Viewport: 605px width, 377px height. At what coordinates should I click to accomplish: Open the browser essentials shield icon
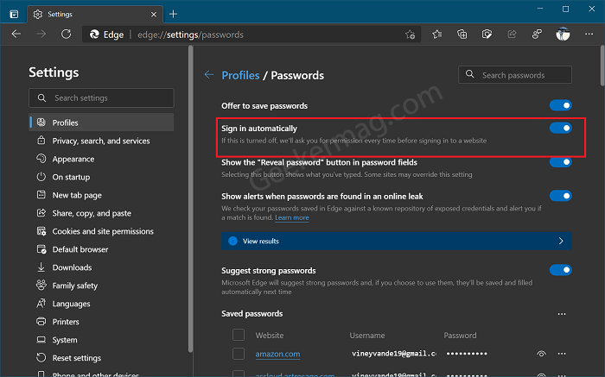487,35
